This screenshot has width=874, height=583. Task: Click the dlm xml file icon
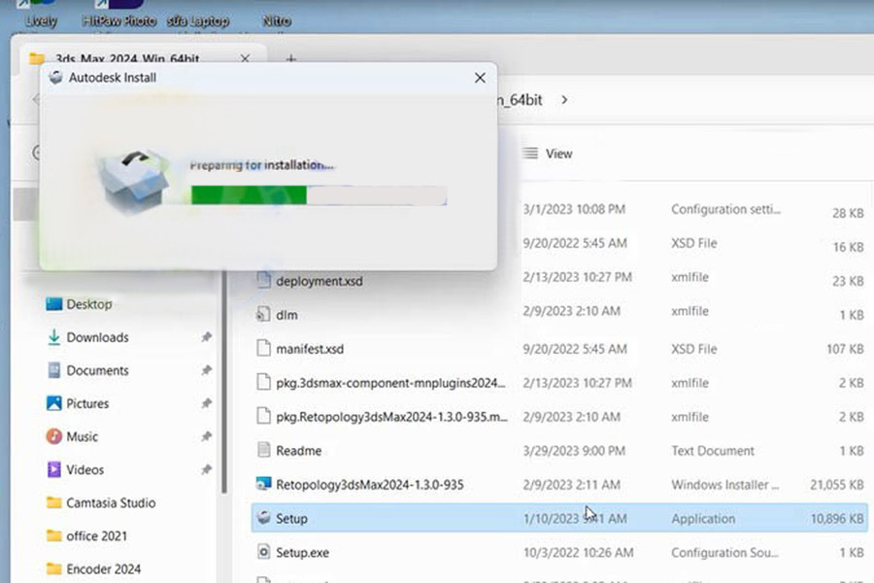click(x=262, y=314)
